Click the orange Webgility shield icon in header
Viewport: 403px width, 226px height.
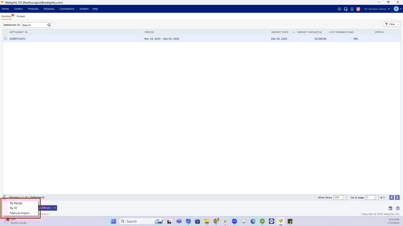[x=358, y=9]
